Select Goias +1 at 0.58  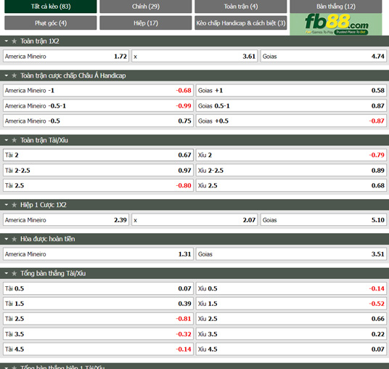pyautogui.click(x=291, y=90)
